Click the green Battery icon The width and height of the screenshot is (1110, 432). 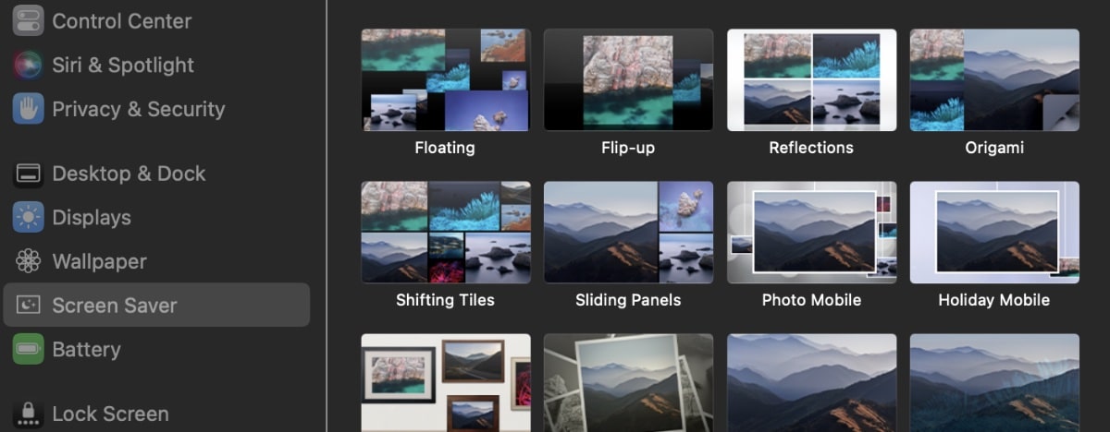click(28, 349)
